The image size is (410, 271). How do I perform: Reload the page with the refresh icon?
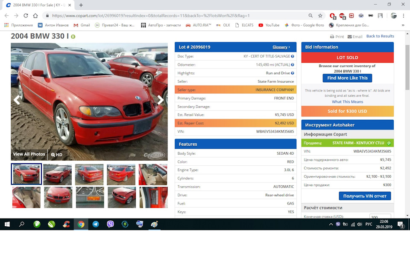(x=26, y=16)
